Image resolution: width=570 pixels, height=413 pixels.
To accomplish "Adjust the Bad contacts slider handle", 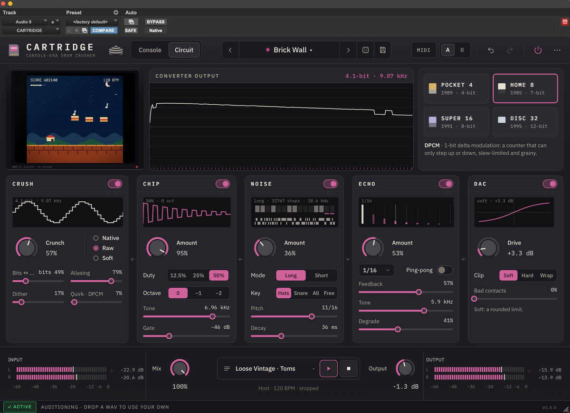I will pos(474,299).
